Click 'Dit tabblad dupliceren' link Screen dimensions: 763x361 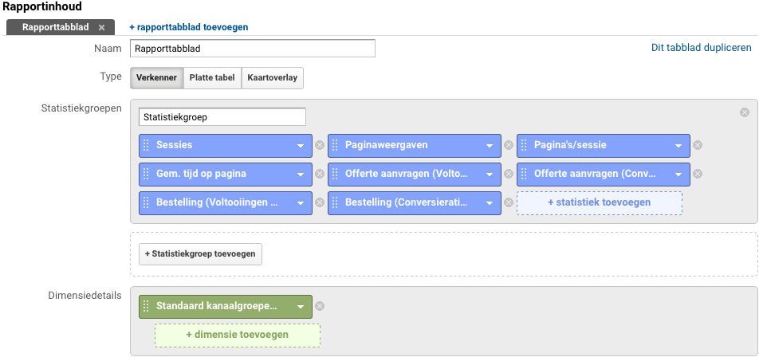[701, 48]
